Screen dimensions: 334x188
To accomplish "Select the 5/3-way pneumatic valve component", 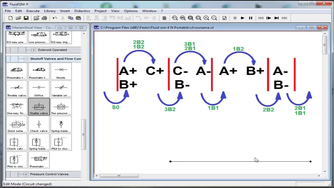I will coord(17,38).
